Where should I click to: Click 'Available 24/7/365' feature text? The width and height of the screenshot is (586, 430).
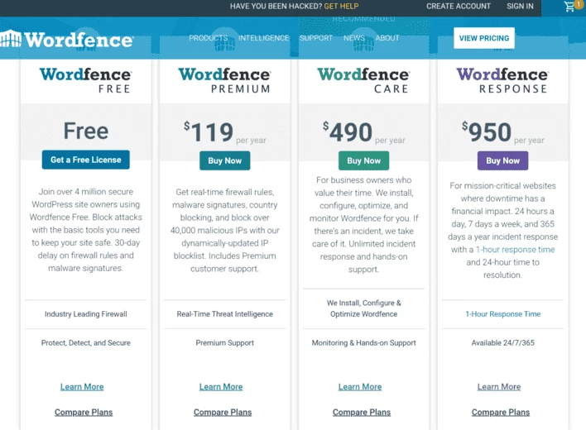point(502,343)
